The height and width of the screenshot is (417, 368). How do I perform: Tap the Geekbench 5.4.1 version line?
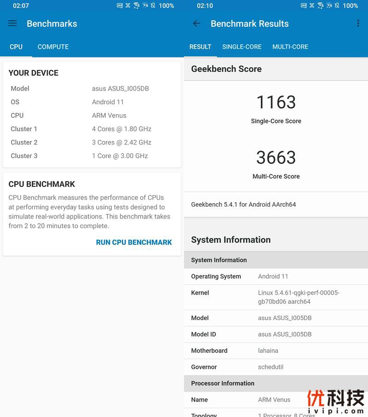(x=243, y=204)
